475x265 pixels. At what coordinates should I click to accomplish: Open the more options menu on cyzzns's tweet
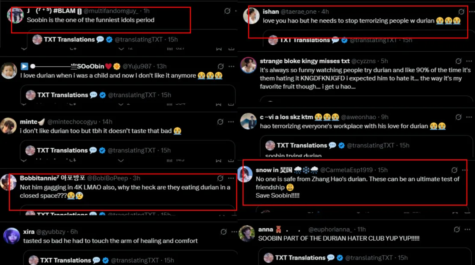469,61
